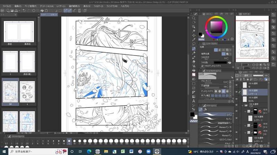
Task: Flip canvas horizontally in Navigator
Action: tap(265, 68)
